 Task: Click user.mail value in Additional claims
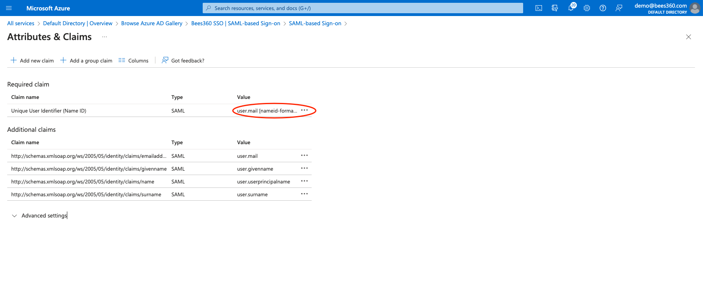pos(247,156)
